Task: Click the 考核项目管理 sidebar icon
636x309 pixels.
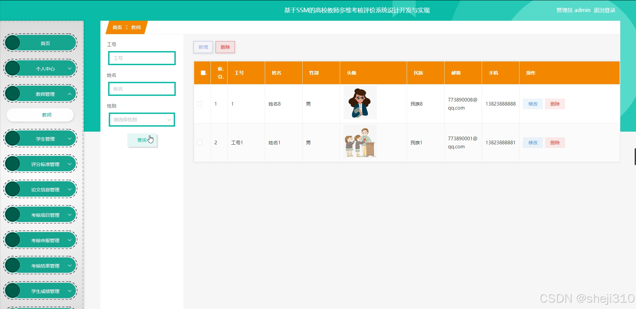Action: tap(12, 214)
